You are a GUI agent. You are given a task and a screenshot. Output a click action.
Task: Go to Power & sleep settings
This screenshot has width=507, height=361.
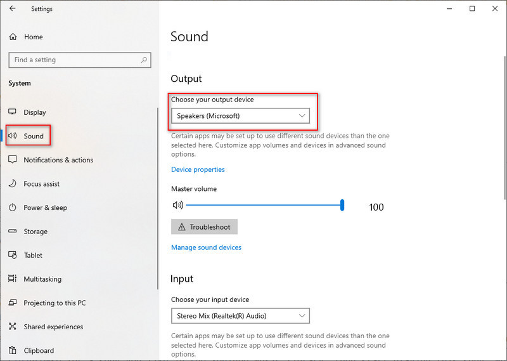tap(45, 207)
